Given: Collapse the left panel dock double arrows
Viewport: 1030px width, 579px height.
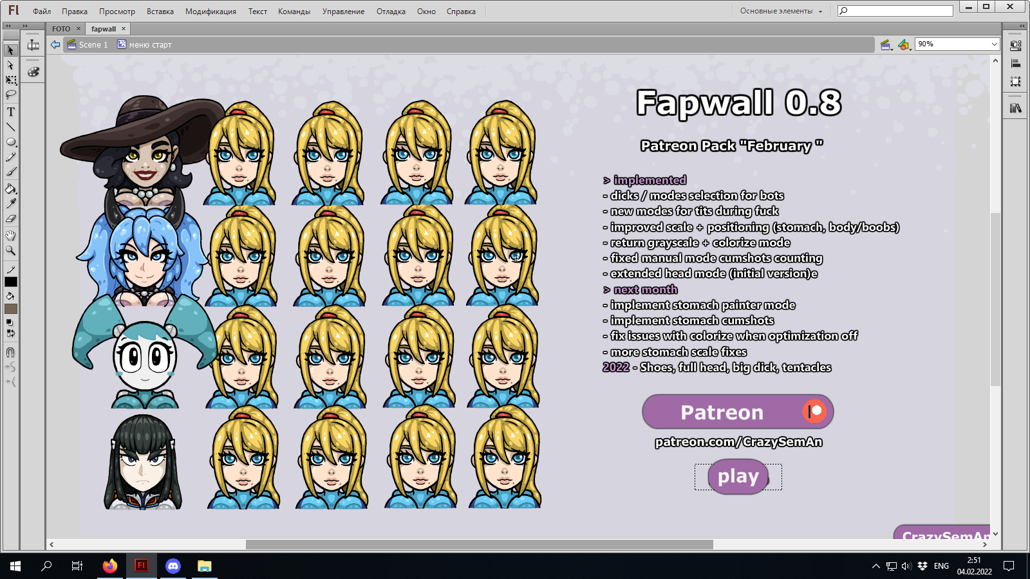Looking at the screenshot, I should [x=8, y=26].
